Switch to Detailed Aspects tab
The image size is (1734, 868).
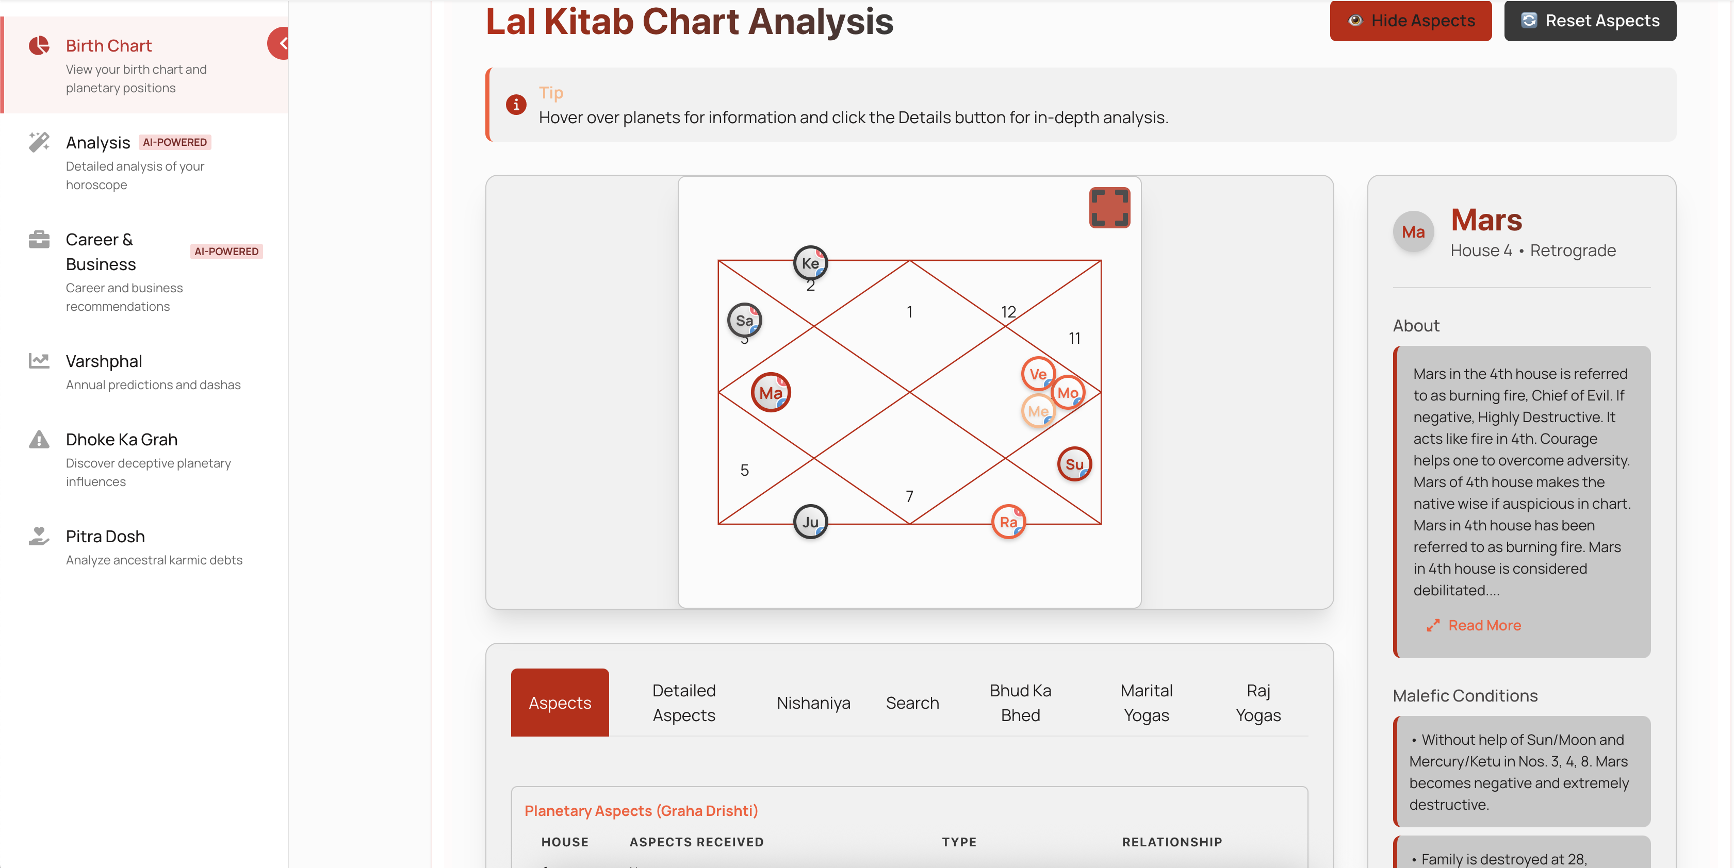click(683, 703)
